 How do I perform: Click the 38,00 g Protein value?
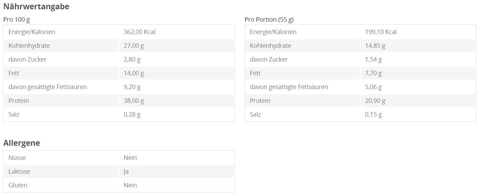coord(134,101)
